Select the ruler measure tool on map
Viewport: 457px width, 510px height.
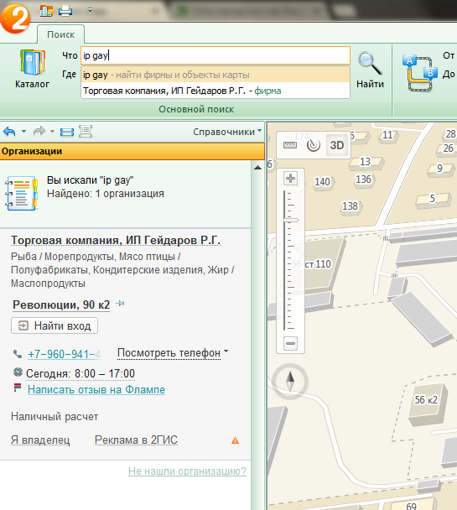[x=290, y=145]
